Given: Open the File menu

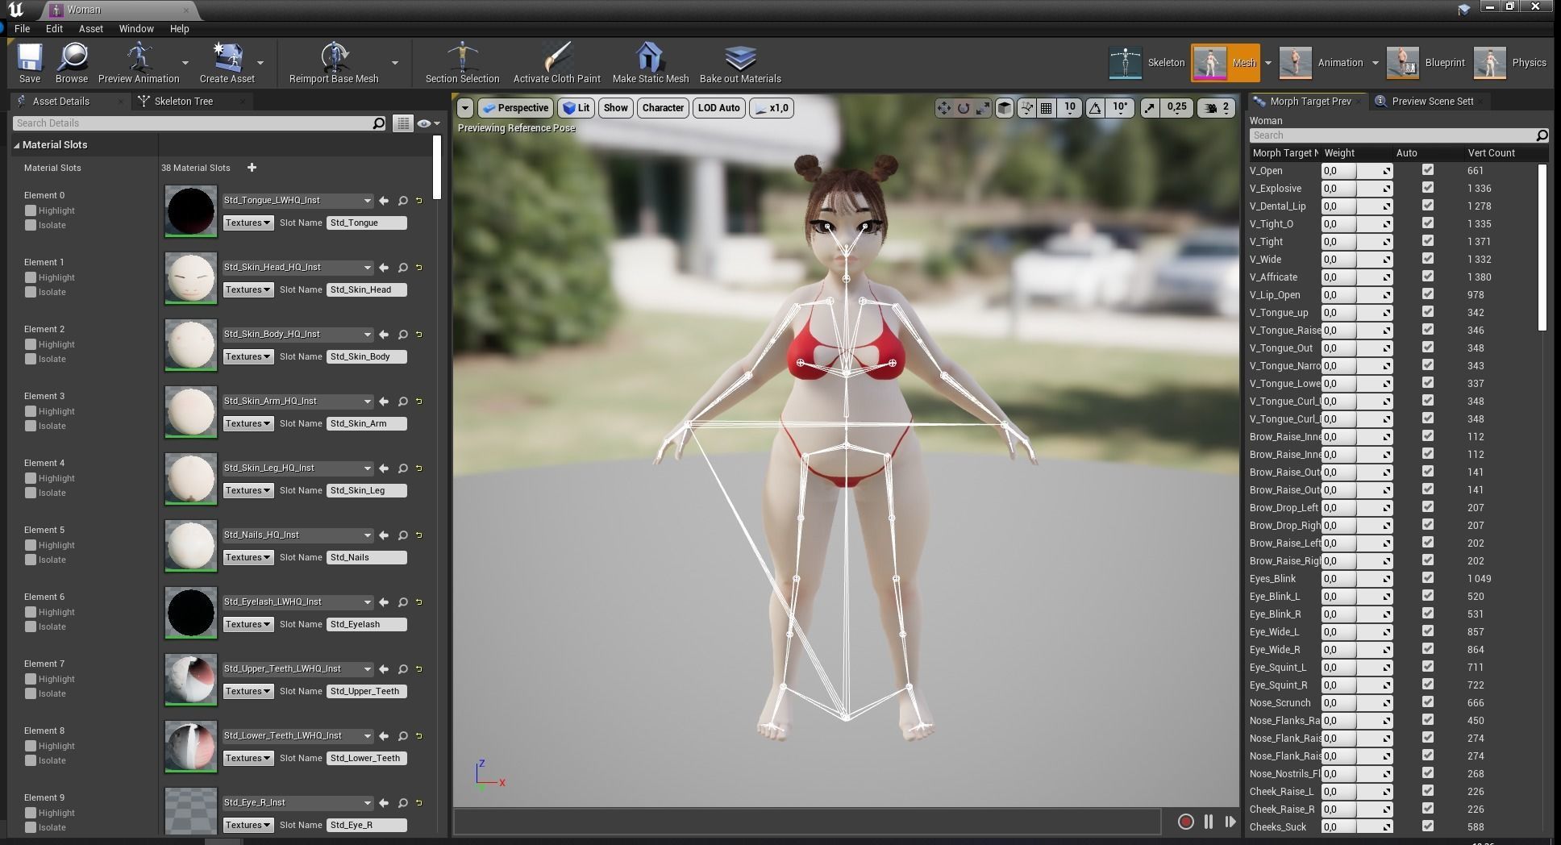Looking at the screenshot, I should coord(23,28).
